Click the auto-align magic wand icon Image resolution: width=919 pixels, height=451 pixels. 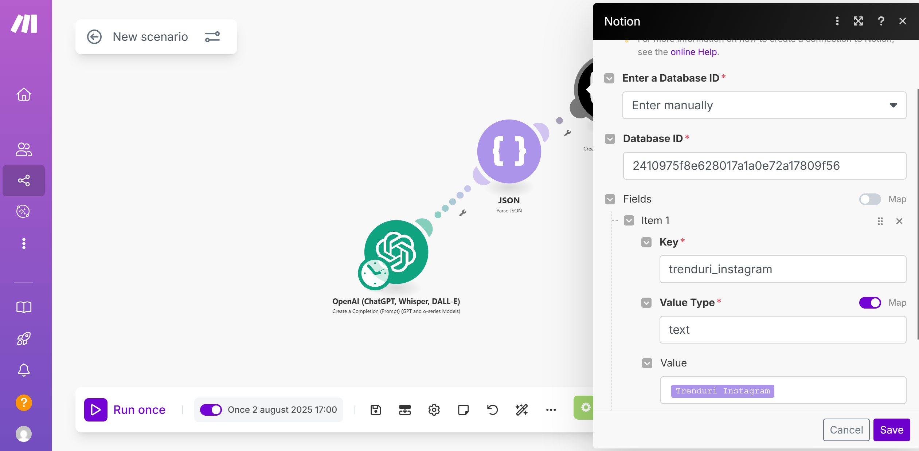pyautogui.click(x=521, y=409)
